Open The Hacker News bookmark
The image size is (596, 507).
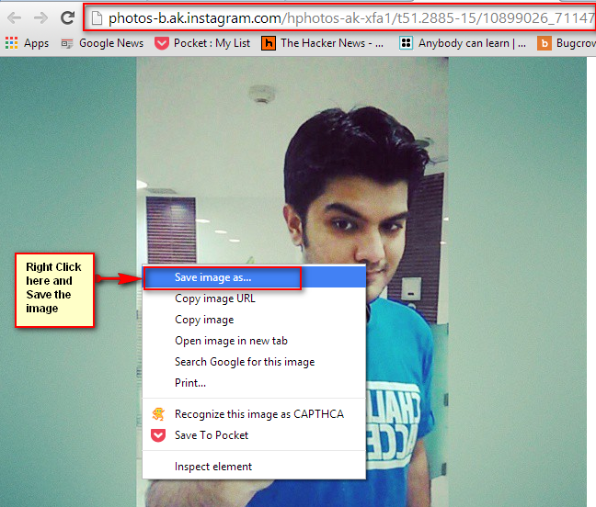coord(332,43)
